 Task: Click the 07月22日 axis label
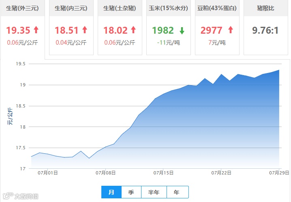click(221, 173)
